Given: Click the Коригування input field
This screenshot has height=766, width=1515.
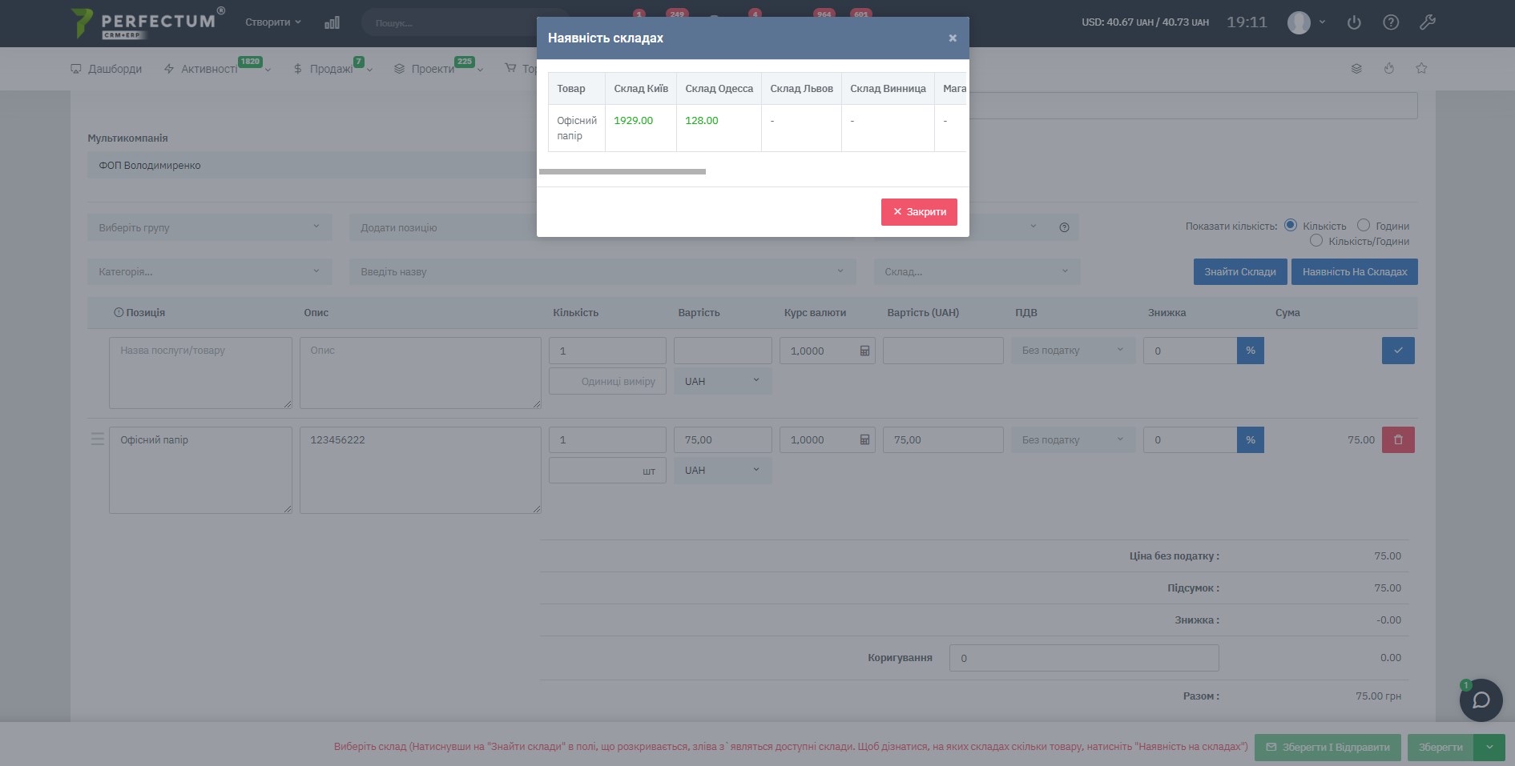Looking at the screenshot, I should [1084, 658].
